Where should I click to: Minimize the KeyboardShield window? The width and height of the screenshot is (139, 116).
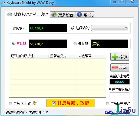(x=115, y=2)
